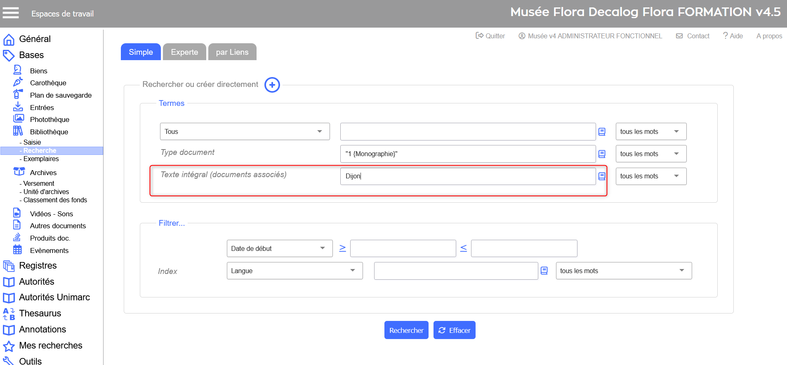Screen dimensions: 787x365
Task: Click the Quitter link
Action: (x=490, y=36)
